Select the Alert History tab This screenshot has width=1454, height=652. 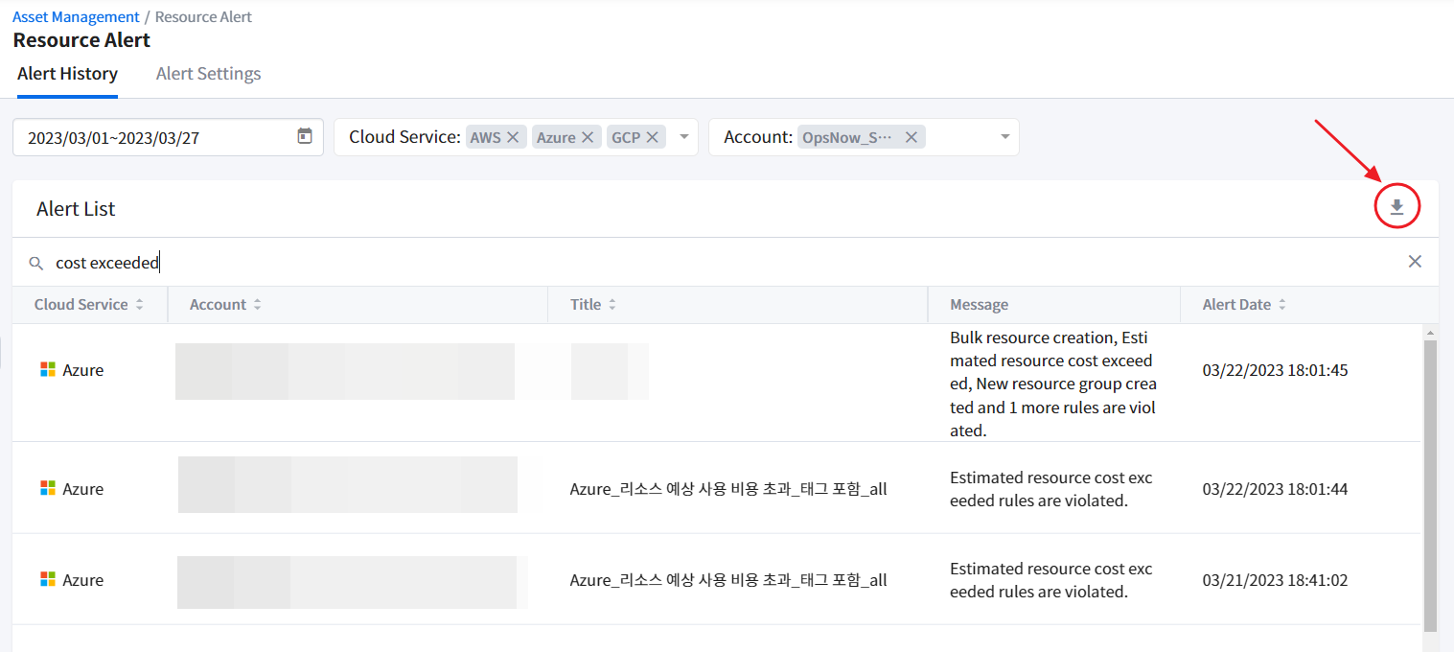point(67,74)
